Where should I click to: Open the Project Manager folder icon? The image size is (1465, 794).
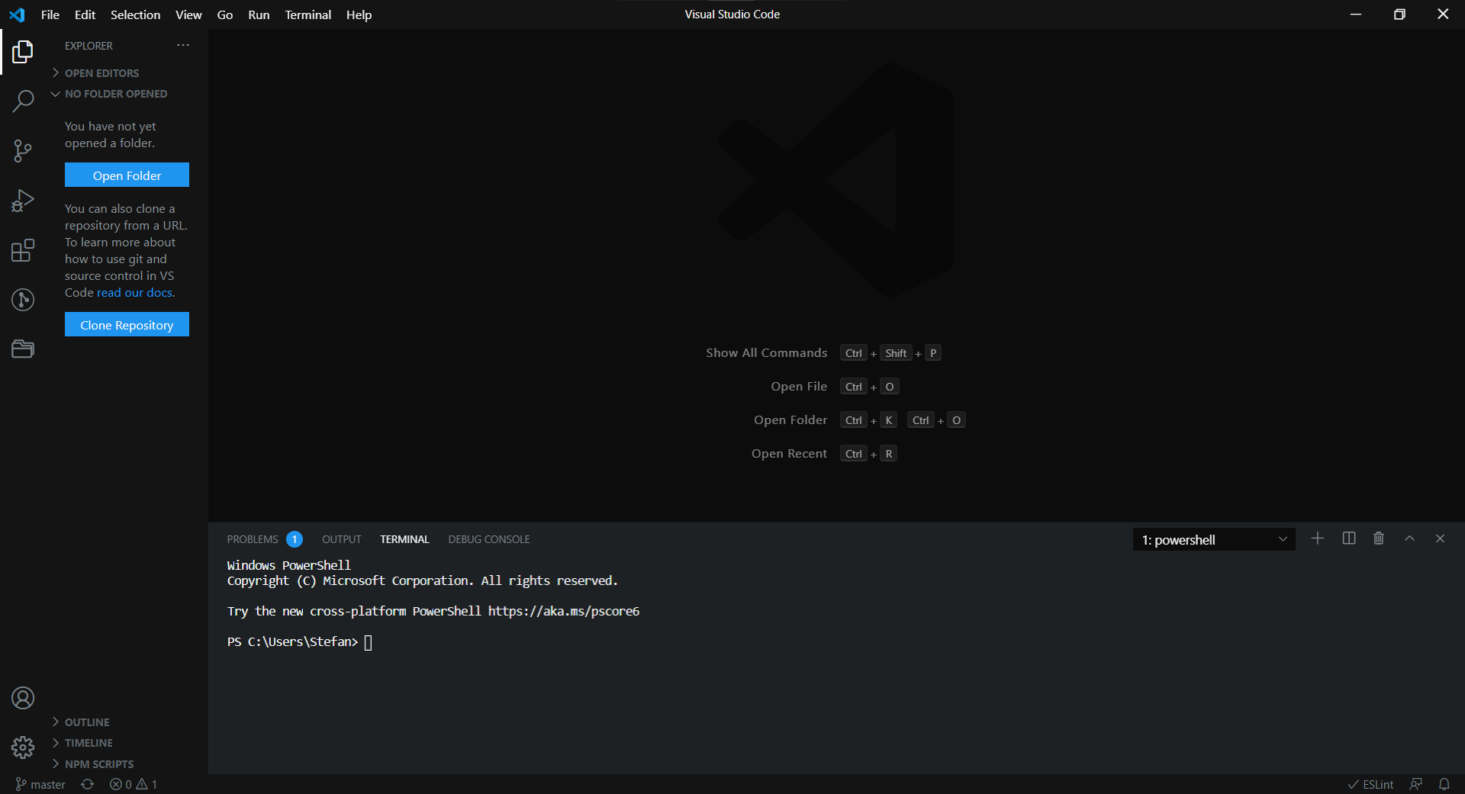click(x=23, y=349)
